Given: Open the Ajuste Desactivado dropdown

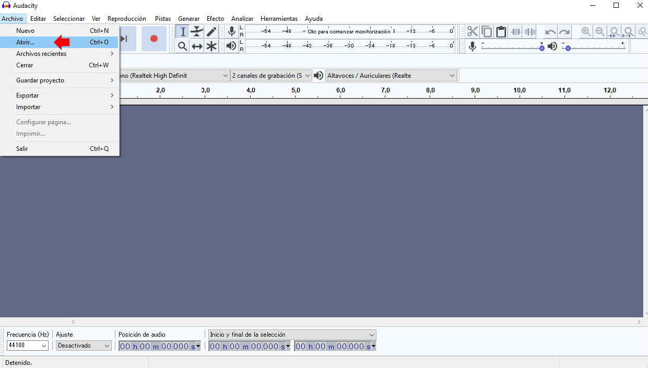Looking at the screenshot, I should pyautogui.click(x=84, y=346).
